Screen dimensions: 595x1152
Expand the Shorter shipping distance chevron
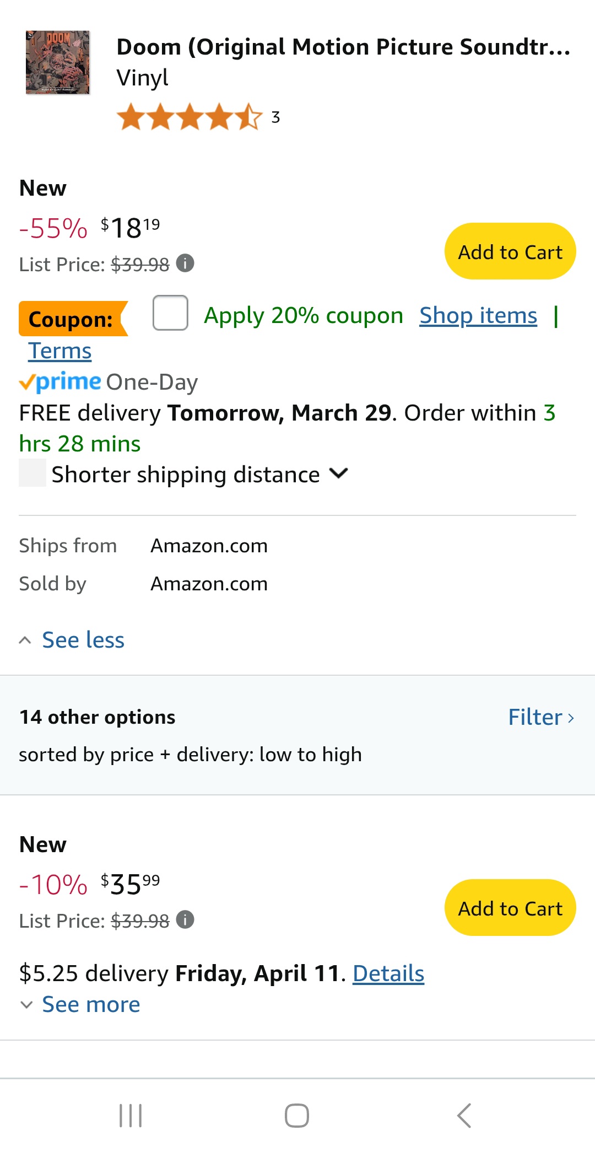coord(339,473)
